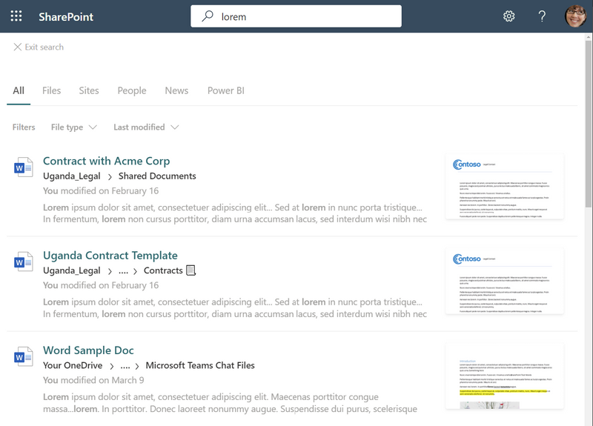Viewport: 593px width, 426px height.
Task: Click Word icon beside Word Sample Doc
Action: coord(24,358)
